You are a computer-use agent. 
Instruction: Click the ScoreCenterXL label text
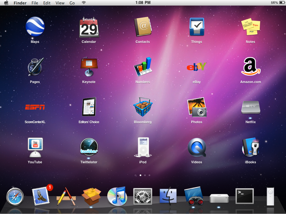click(x=35, y=122)
